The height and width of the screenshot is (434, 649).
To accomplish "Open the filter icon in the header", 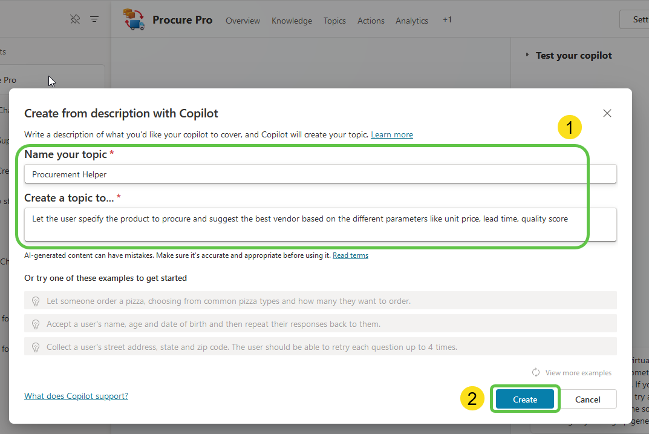I will [x=94, y=19].
